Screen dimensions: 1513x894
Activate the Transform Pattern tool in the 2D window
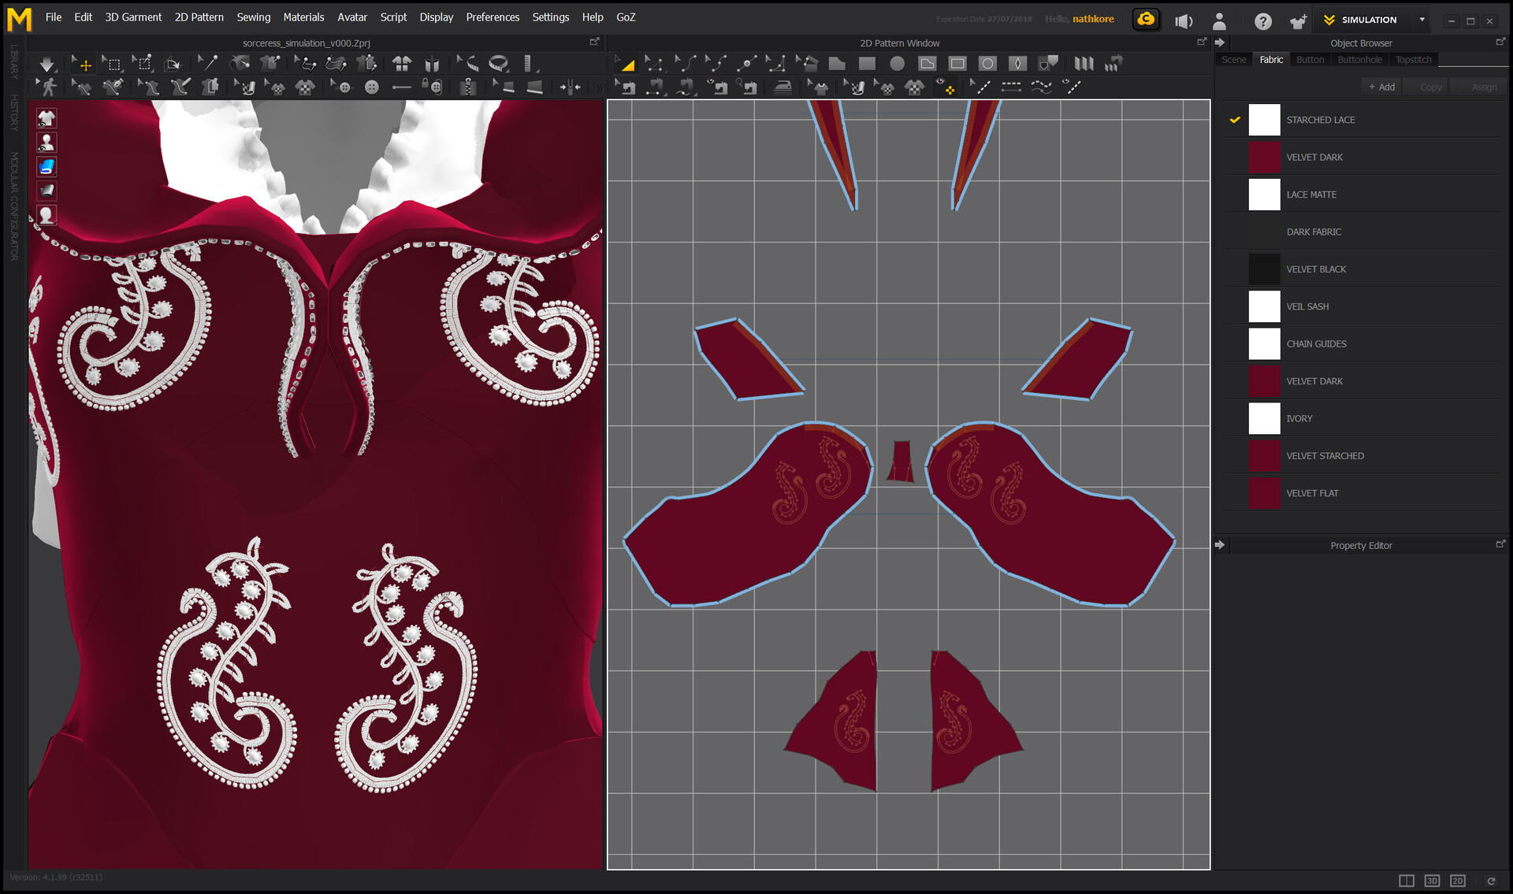(x=626, y=63)
